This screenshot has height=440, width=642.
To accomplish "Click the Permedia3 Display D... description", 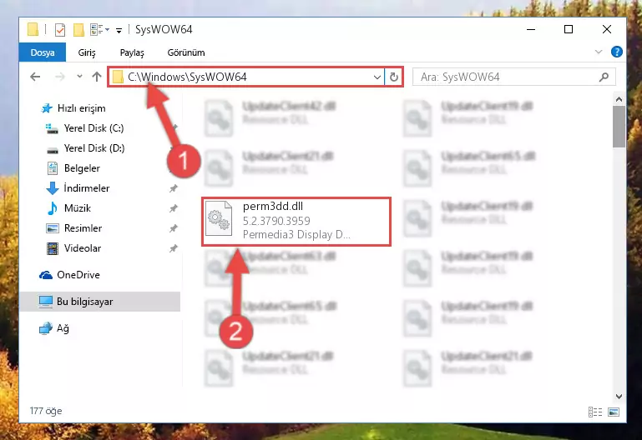I will (296, 235).
